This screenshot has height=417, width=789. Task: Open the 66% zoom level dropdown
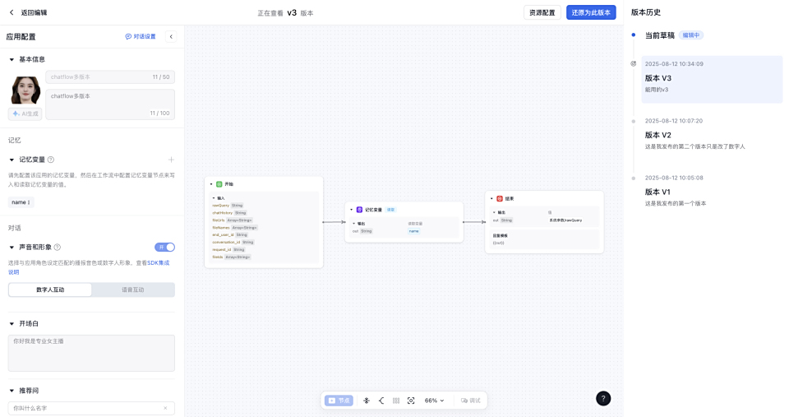434,401
